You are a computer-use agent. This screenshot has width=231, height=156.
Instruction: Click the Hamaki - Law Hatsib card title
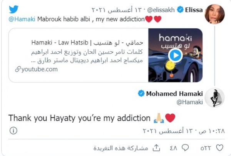point(87,43)
